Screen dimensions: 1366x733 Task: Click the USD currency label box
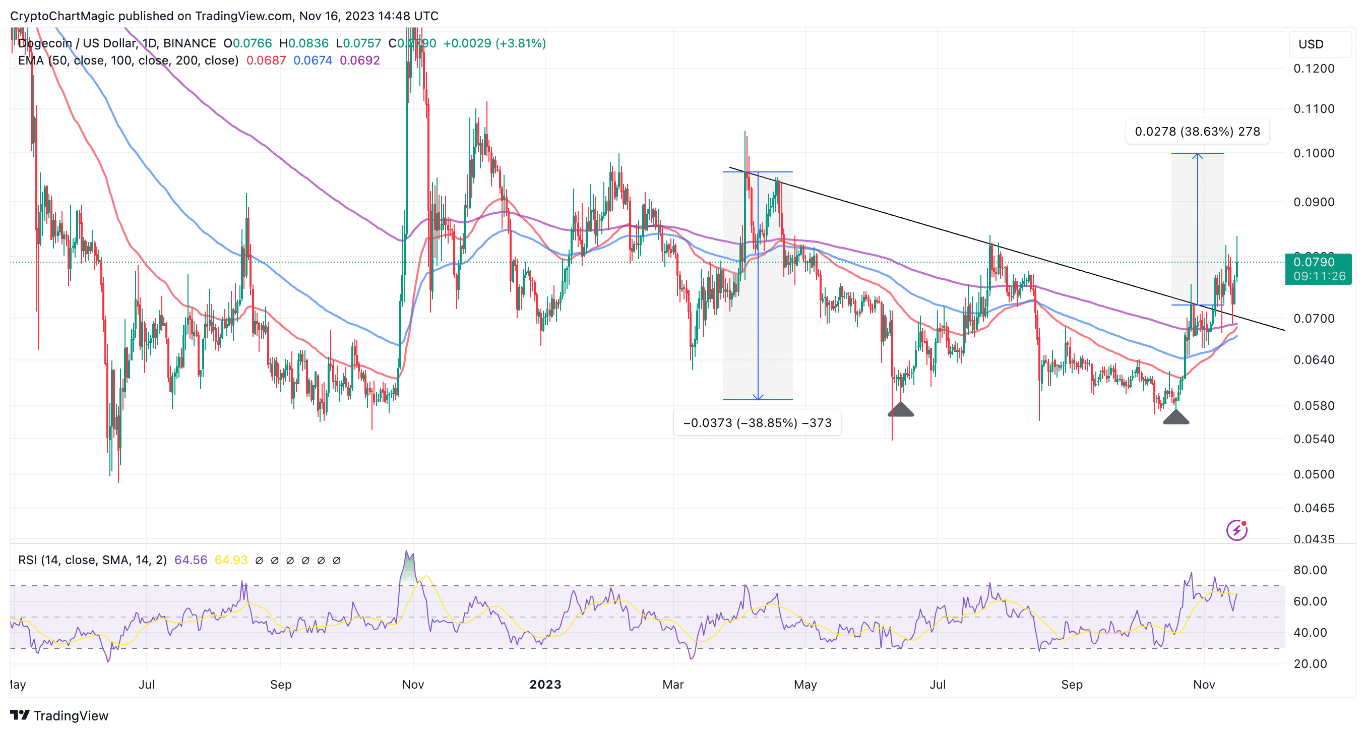(1320, 44)
